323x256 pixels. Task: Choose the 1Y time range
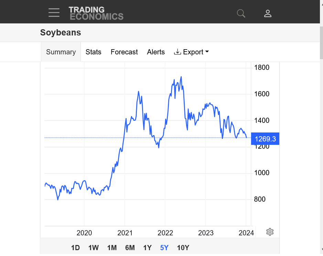coord(147,248)
